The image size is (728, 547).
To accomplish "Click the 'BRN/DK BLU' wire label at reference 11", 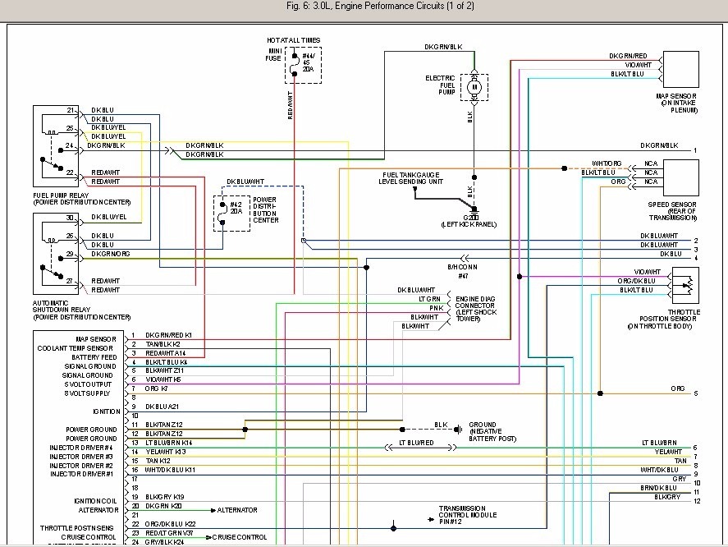I will click(x=658, y=488).
